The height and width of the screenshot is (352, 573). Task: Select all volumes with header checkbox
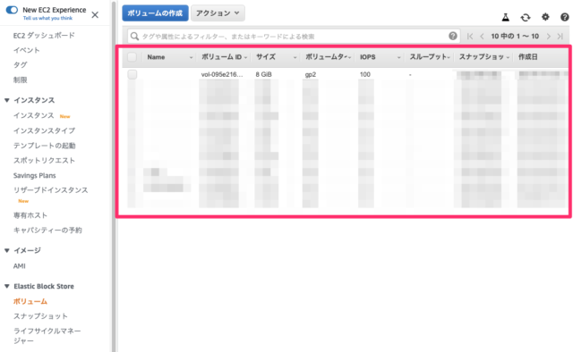132,57
